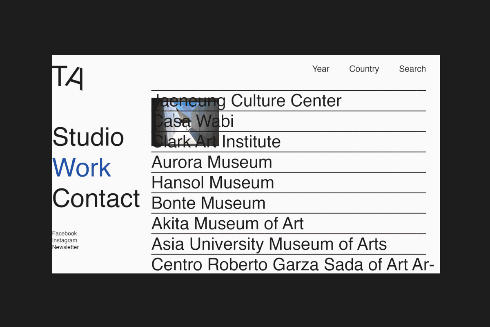The height and width of the screenshot is (327, 490).
Task: Open Search in the top navigation
Action: click(x=412, y=69)
